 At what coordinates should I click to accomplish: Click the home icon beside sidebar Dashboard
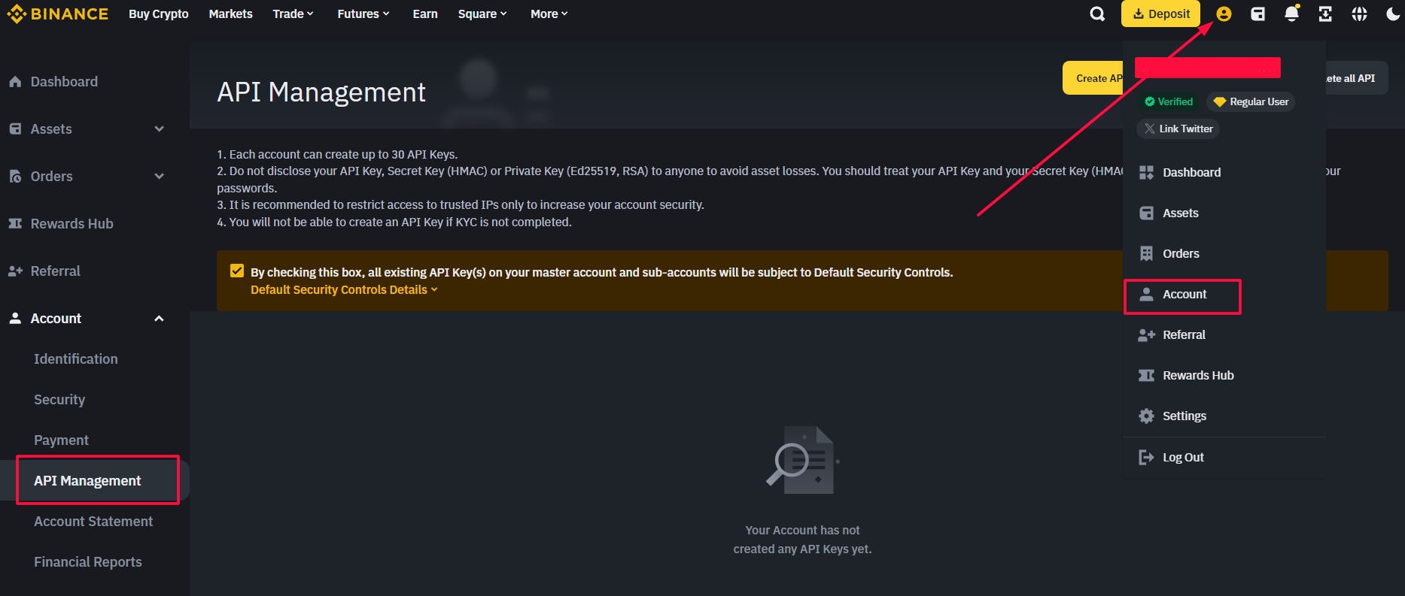(15, 81)
